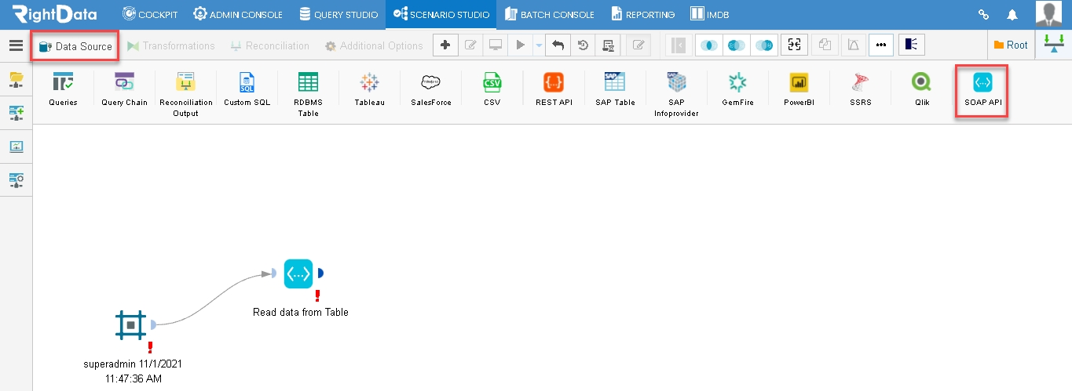The width and height of the screenshot is (1072, 391).
Task: Open the link chain icon in header
Action: [x=983, y=14]
